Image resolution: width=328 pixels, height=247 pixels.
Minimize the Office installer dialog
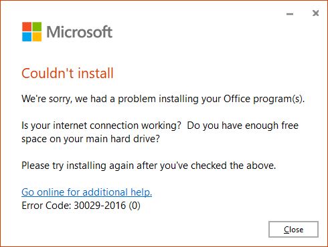click(290, 14)
